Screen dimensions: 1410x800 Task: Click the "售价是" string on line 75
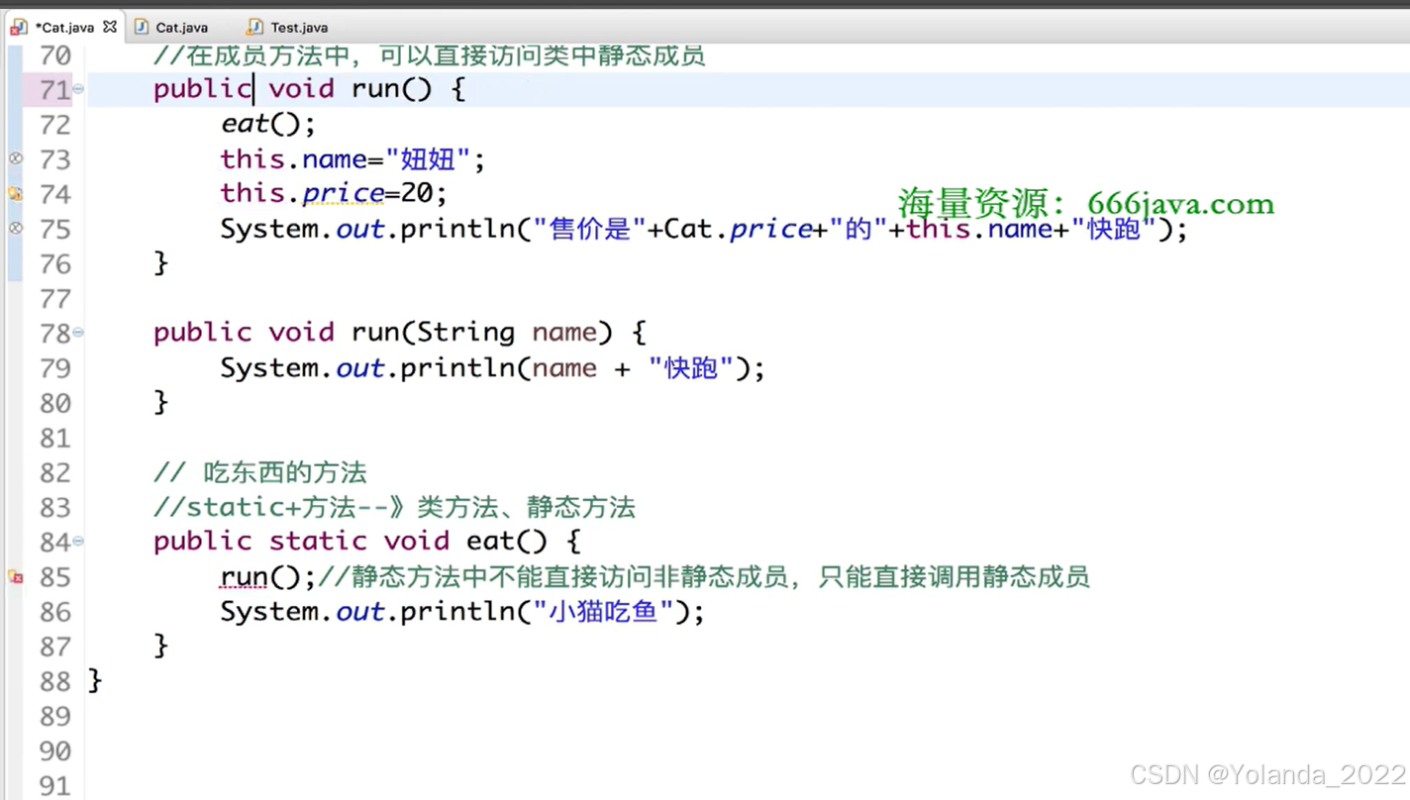590,229
